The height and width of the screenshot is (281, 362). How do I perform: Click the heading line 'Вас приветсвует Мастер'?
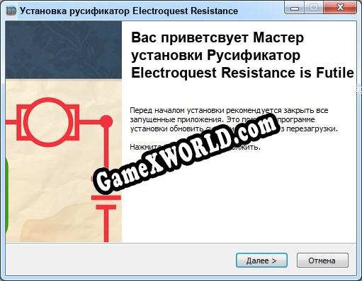217,37
